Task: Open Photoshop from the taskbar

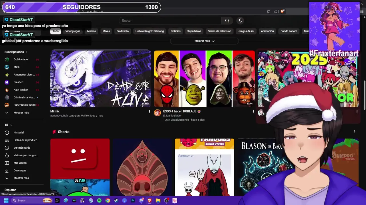Action: click(133, 200)
